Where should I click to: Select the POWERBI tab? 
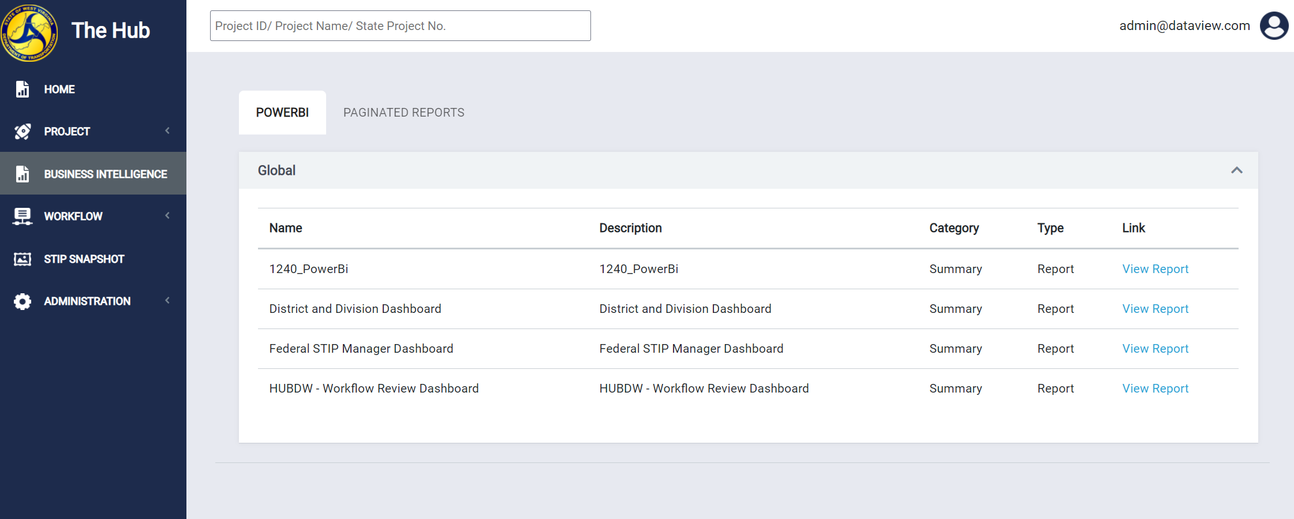tap(282, 113)
